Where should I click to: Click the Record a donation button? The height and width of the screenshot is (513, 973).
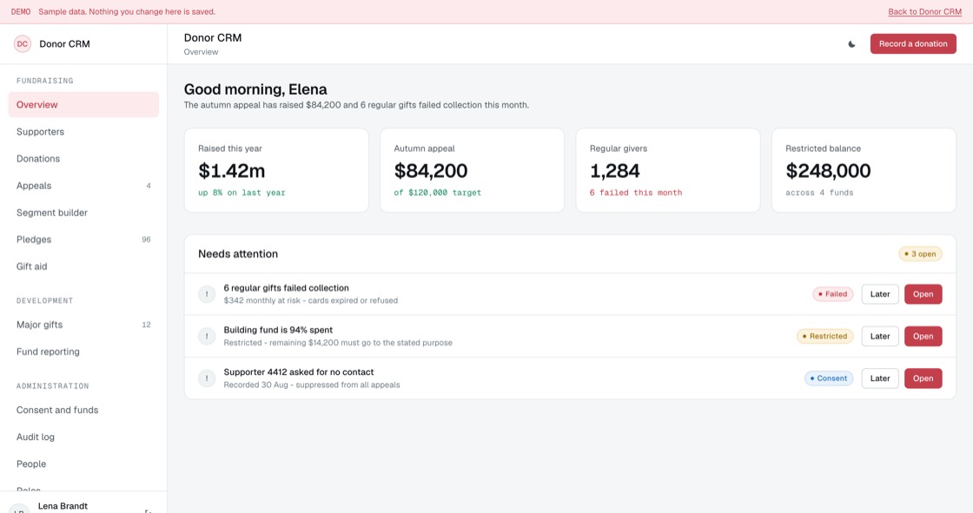913,44
